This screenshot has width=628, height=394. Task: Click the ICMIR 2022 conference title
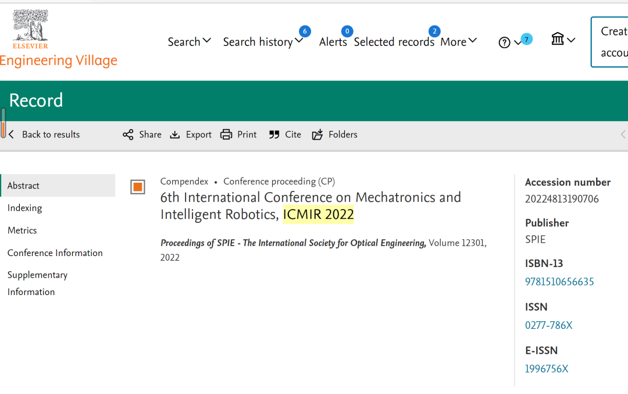coord(319,214)
